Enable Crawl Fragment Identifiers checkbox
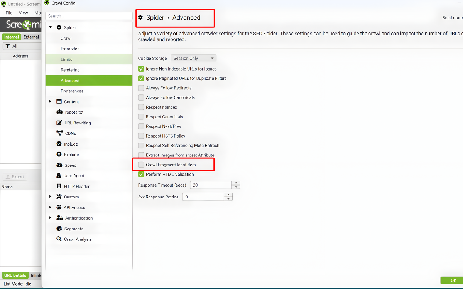The width and height of the screenshot is (463, 289). (141, 165)
